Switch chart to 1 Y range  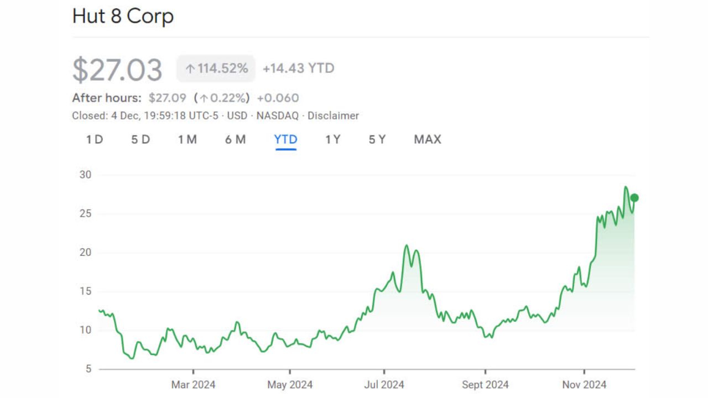coord(333,139)
